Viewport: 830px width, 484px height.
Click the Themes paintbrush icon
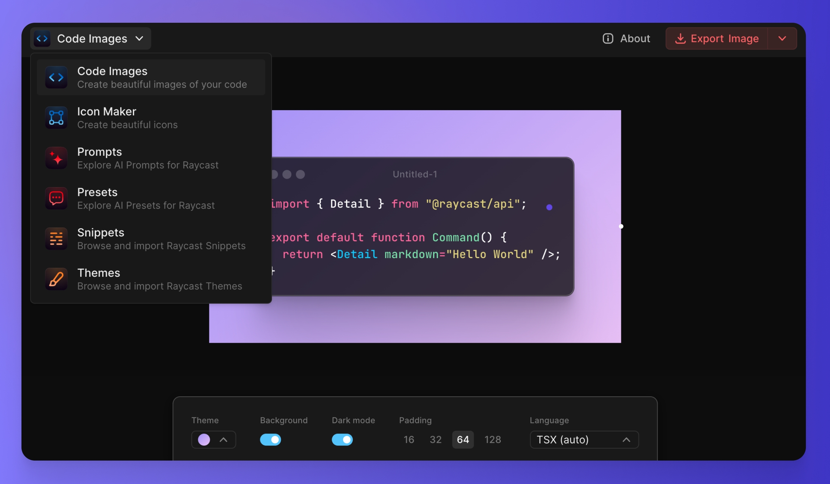coord(56,279)
